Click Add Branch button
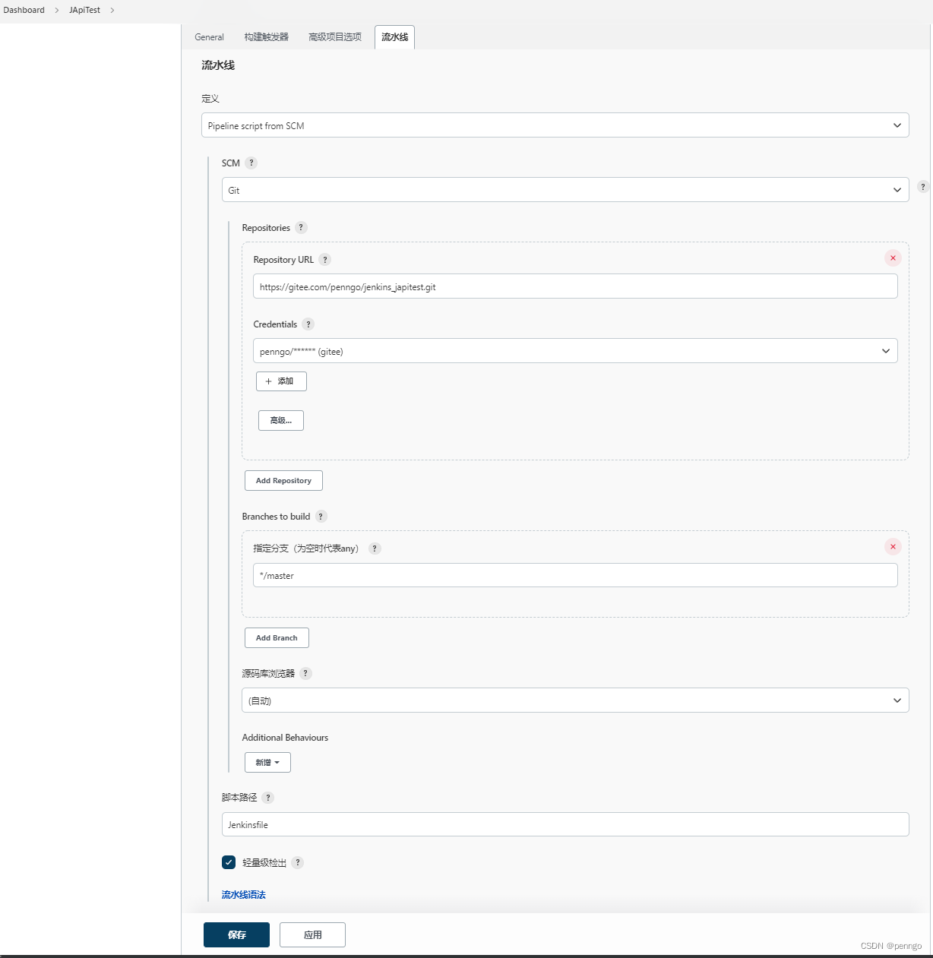This screenshot has width=933, height=958. coord(277,637)
